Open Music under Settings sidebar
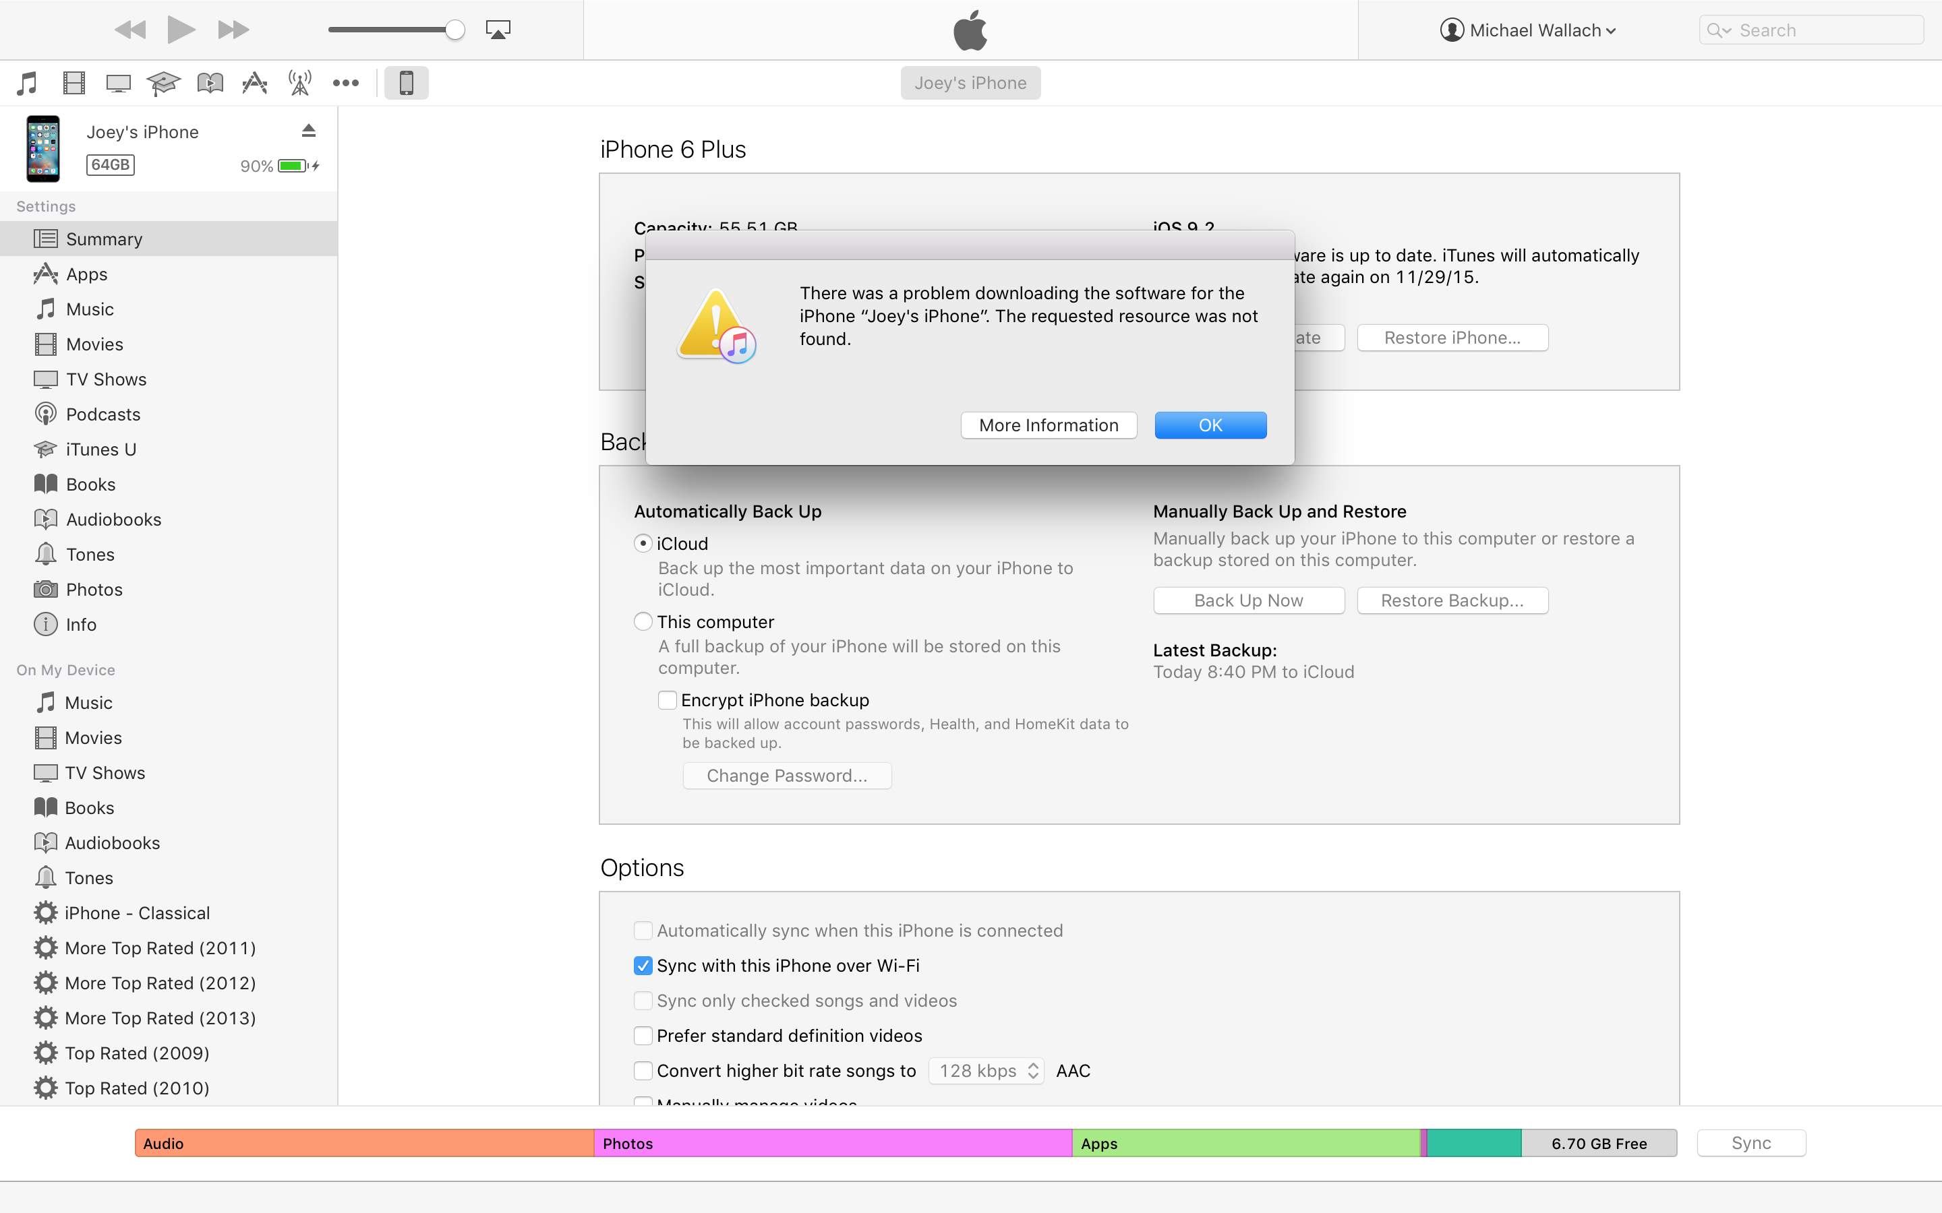1942x1213 pixels. (169, 309)
